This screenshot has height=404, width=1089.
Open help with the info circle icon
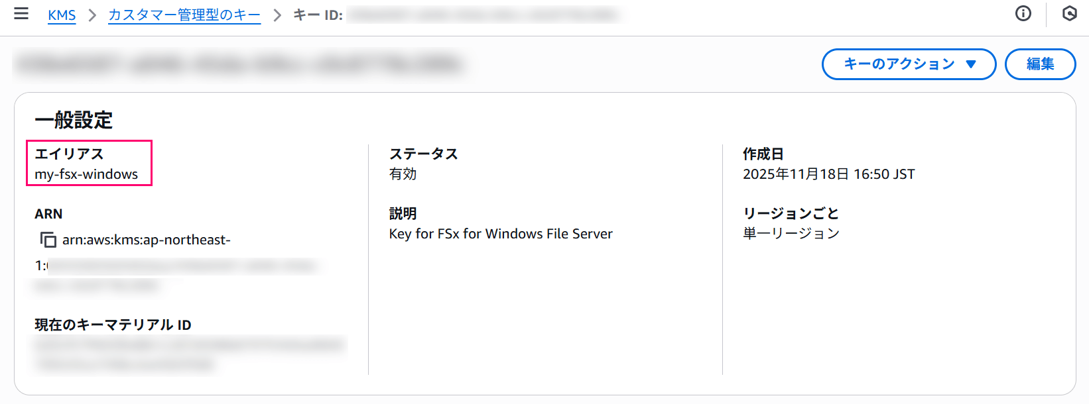pyautogui.click(x=1023, y=14)
